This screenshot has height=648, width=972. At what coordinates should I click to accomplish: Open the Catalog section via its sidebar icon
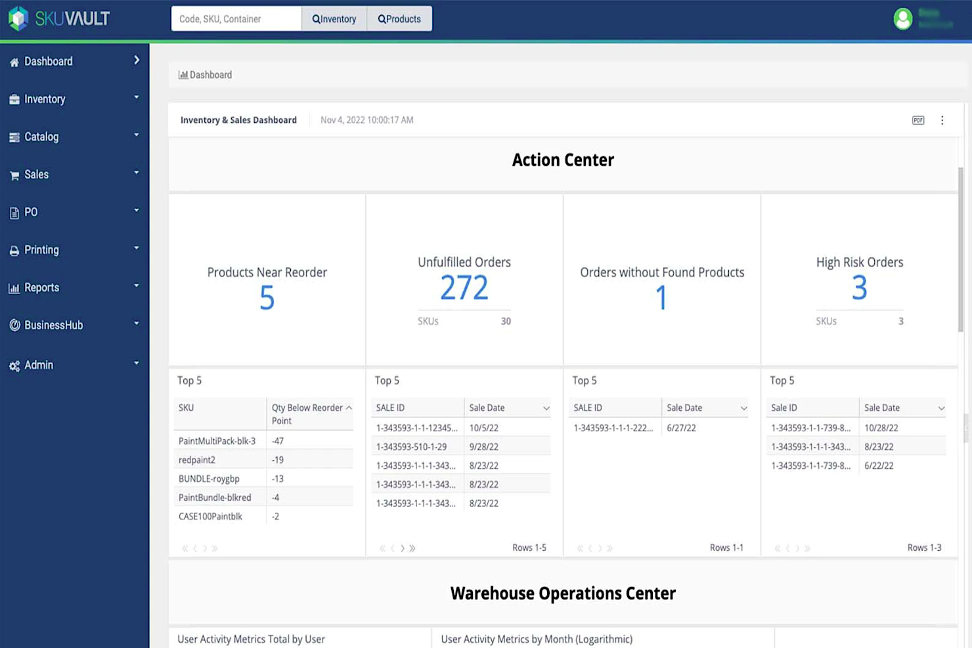pos(14,137)
